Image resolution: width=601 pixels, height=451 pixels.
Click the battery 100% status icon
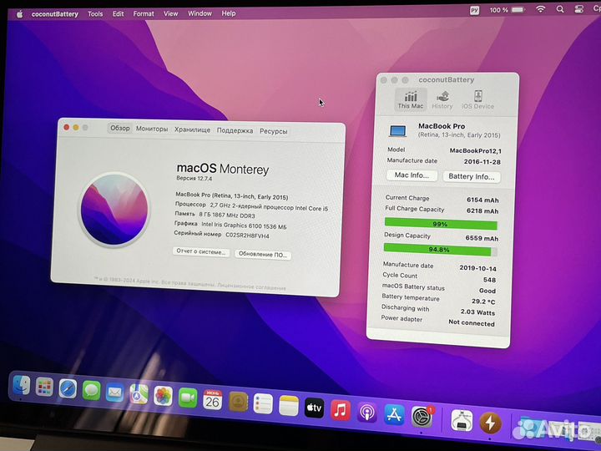pos(507,10)
